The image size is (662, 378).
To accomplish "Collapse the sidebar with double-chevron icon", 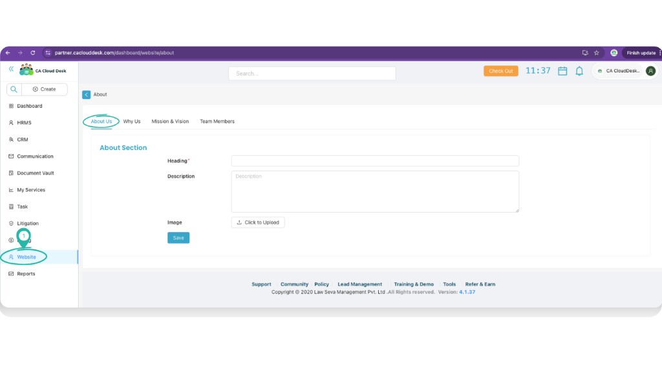I will point(11,68).
